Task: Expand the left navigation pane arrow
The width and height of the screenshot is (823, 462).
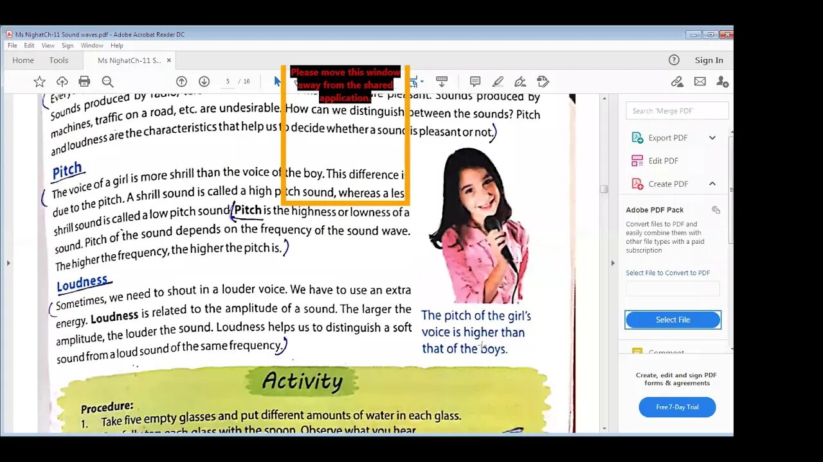Action: tap(8, 262)
